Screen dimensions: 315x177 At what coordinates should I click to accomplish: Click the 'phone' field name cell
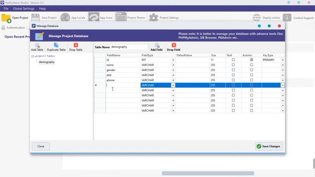[x=123, y=80]
